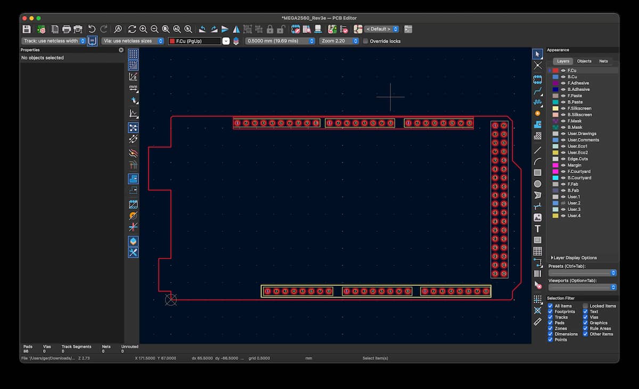Enable the Override locks checkbox
Viewport: 639px width, 389px height.
[x=365, y=41]
